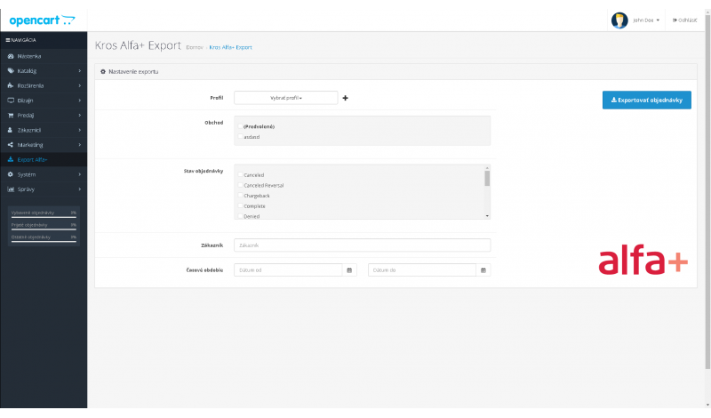Click the Katalóg tags icon

coord(11,71)
